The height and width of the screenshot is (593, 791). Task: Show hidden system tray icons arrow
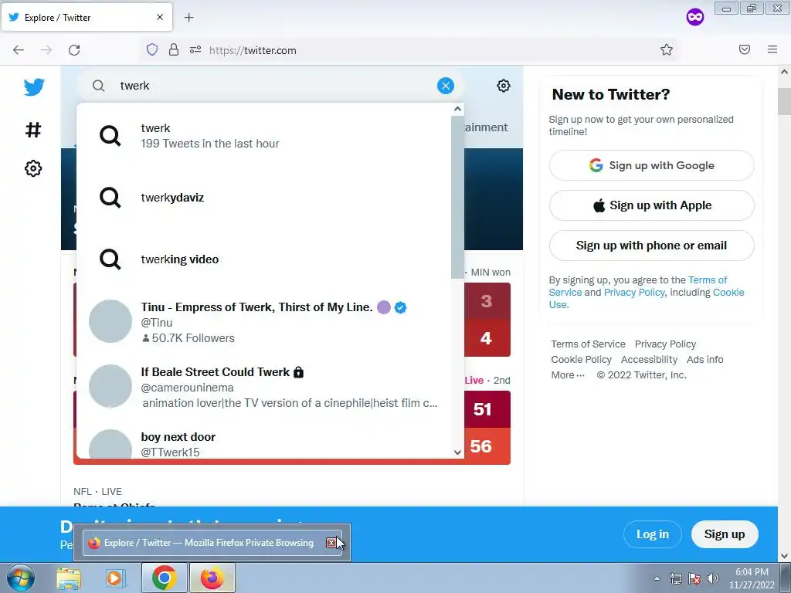click(657, 578)
